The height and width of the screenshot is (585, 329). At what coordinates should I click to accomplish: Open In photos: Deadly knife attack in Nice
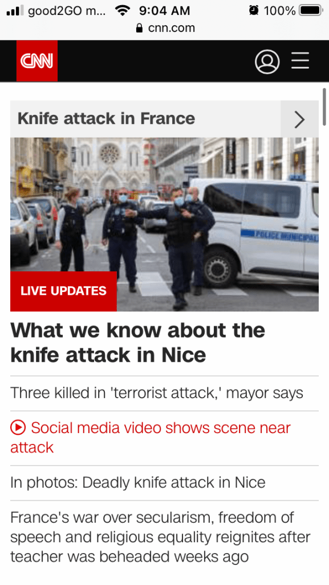(138, 483)
